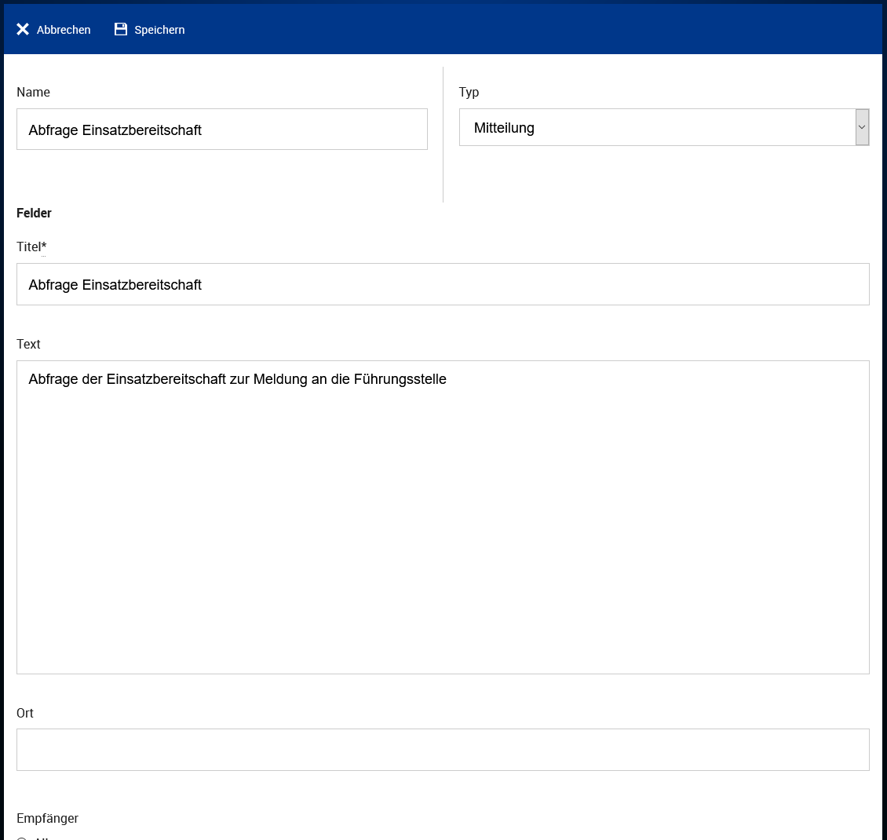Image resolution: width=887 pixels, height=840 pixels.
Task: Click the Typ dropdown arrow
Action: click(862, 127)
